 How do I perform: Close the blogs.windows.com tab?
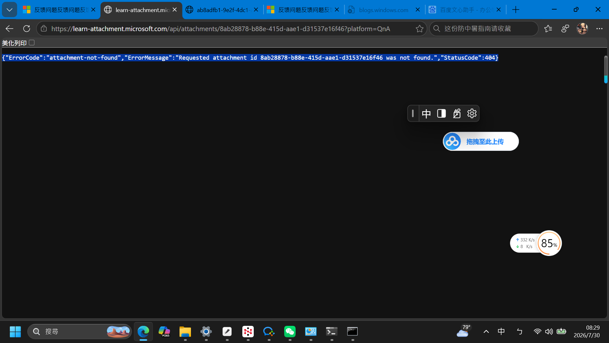point(418,10)
